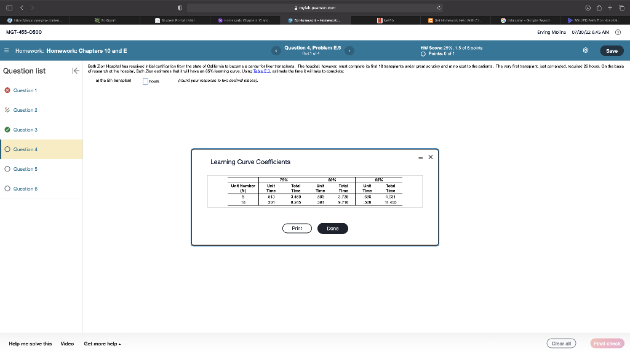Click the 85% column header
Image resolution: width=630 pixels, height=354 pixels.
tap(379, 180)
